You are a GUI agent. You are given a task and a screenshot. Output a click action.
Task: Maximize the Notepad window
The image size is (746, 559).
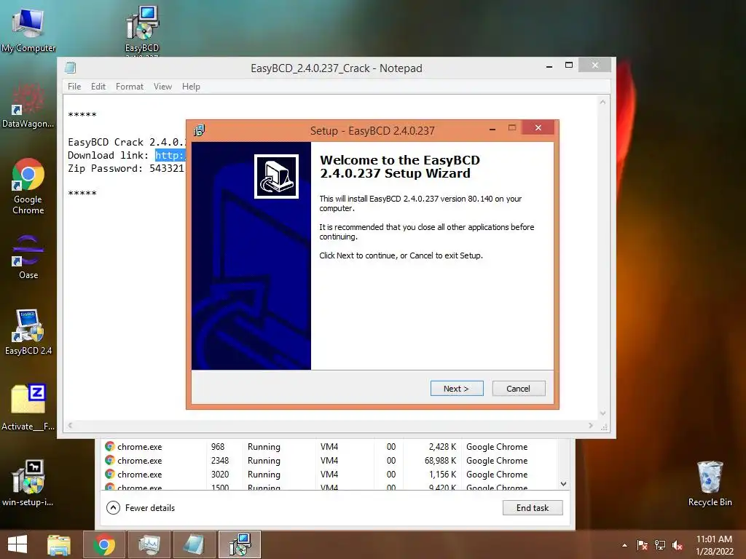[569, 66]
